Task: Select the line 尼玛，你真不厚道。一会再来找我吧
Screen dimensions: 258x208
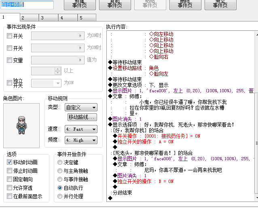Action: (183, 170)
